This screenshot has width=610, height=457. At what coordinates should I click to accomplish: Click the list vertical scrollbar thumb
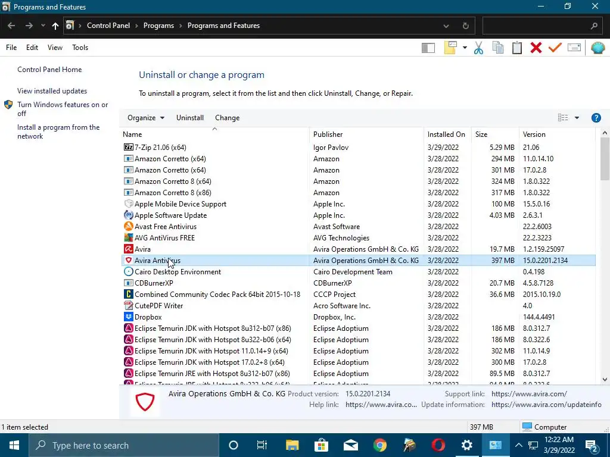coord(605,159)
